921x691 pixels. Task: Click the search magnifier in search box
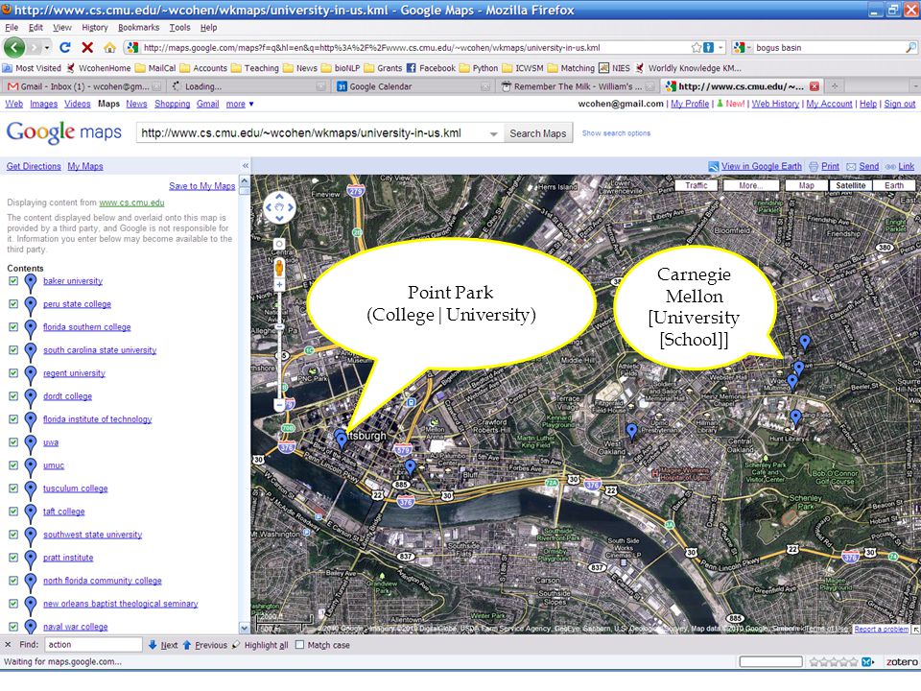tap(911, 48)
